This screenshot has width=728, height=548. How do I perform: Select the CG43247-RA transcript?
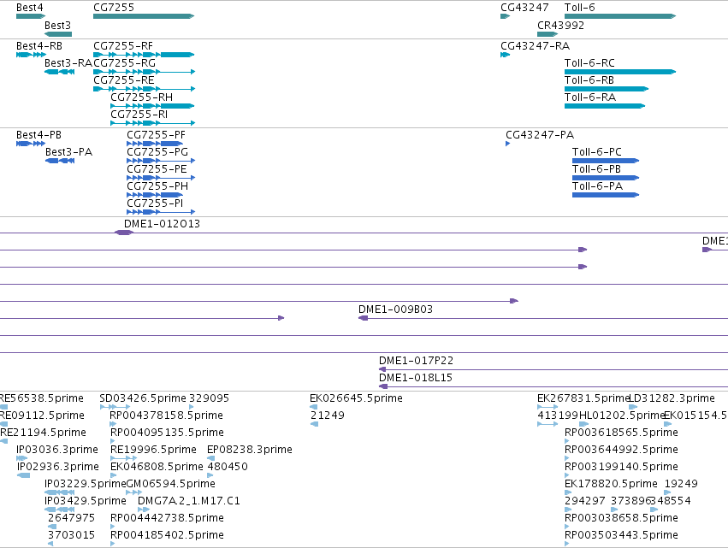[505, 55]
